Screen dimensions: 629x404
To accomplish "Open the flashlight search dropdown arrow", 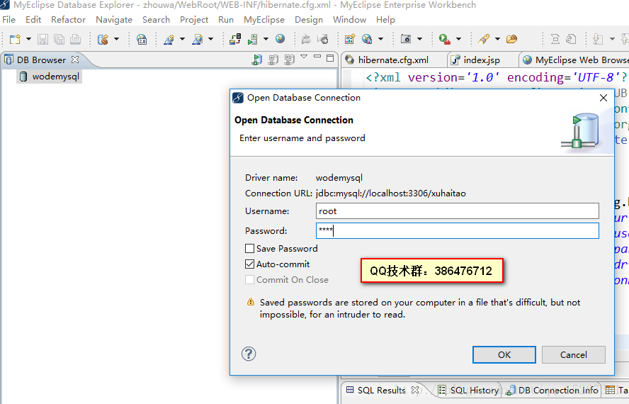I will coord(497,39).
